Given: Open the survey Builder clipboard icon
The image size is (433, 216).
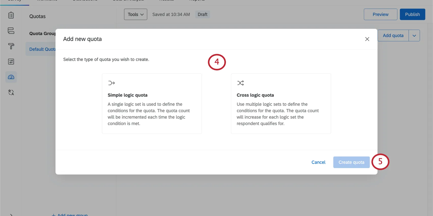Looking at the screenshot, I should [11, 15].
